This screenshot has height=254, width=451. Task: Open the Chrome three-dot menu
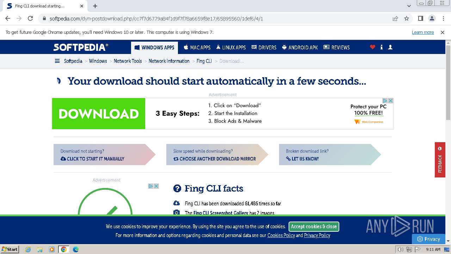pyautogui.click(x=443, y=18)
